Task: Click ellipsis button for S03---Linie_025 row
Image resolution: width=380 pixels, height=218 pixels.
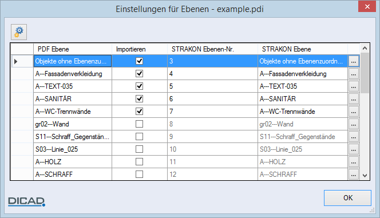Action: coord(354,149)
